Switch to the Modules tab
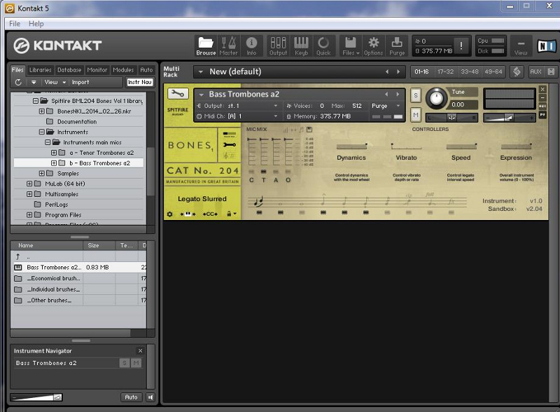 (123, 70)
